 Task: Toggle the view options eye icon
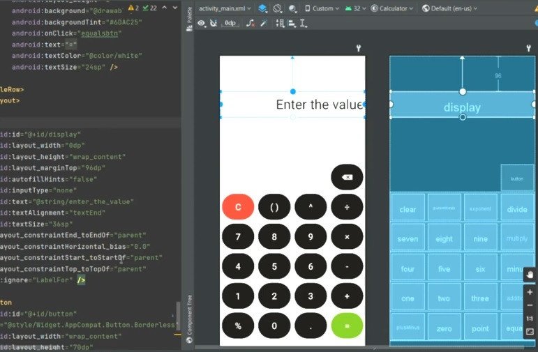[x=202, y=23]
